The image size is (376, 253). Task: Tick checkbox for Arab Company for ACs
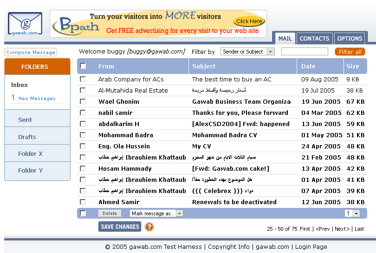(x=83, y=79)
